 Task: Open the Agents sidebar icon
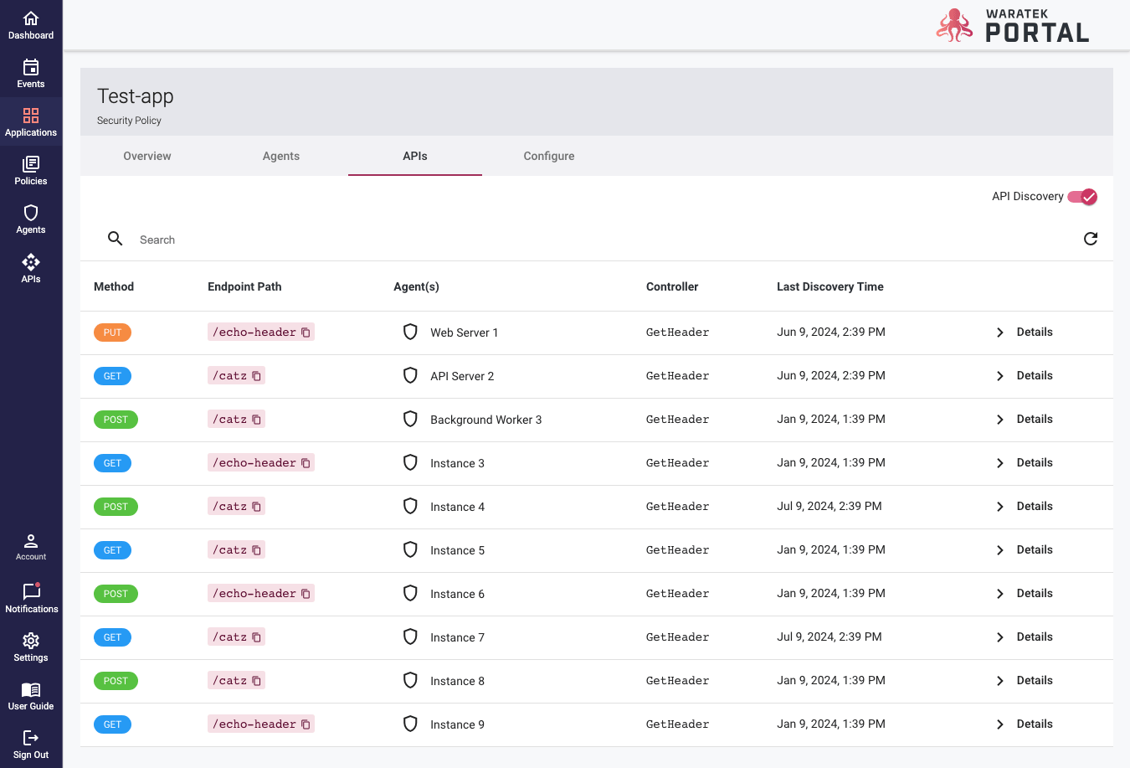(31, 219)
